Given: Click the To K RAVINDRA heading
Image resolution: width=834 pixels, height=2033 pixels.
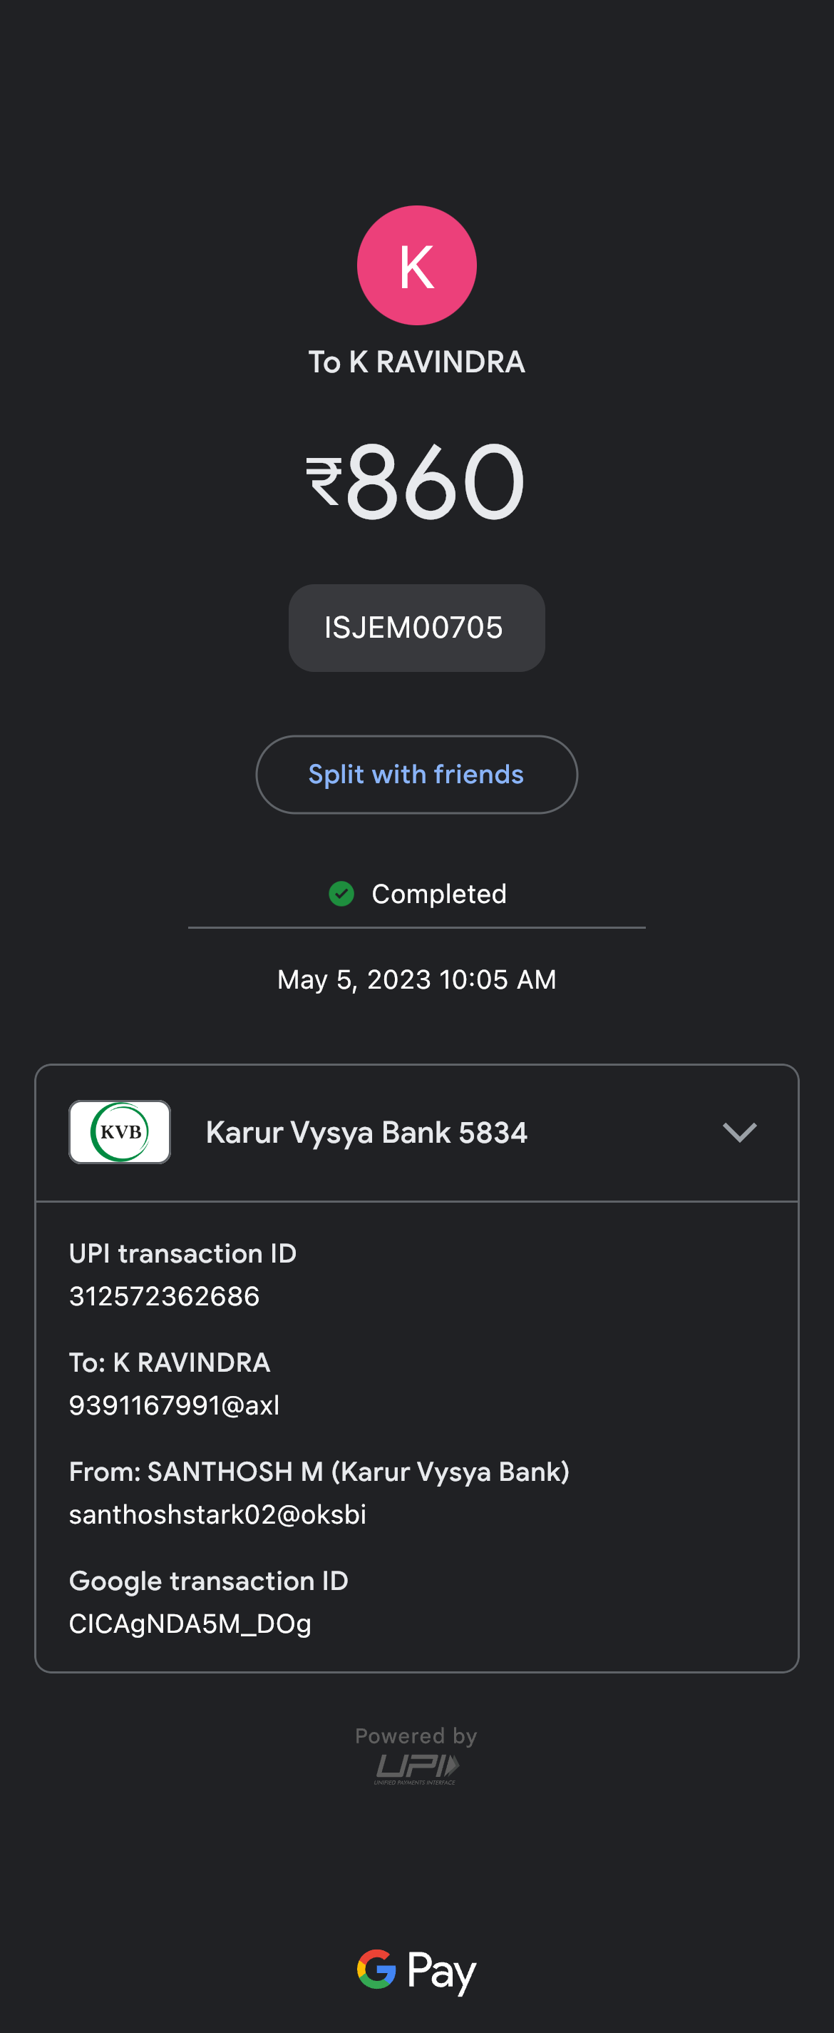Looking at the screenshot, I should pos(416,362).
